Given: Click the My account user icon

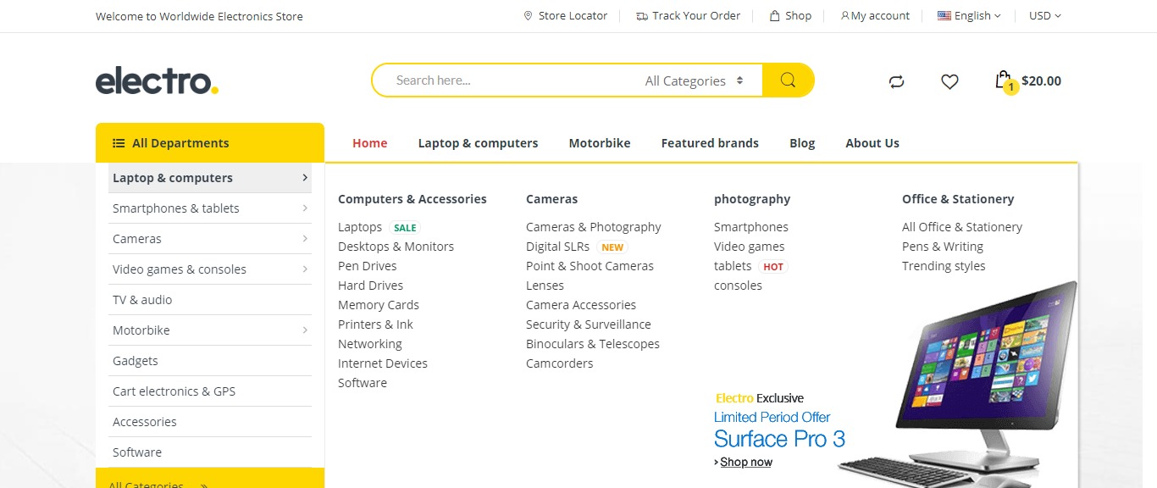Looking at the screenshot, I should (844, 16).
